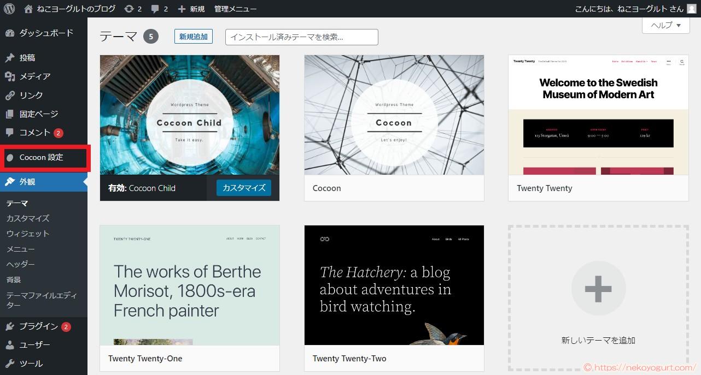This screenshot has width=701, height=375.
Task: Click the Media library icon
Action: pos(10,76)
